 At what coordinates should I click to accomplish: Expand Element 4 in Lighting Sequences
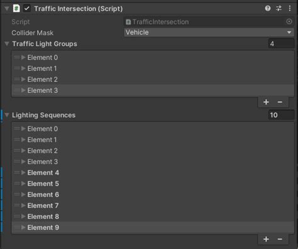click(23, 172)
